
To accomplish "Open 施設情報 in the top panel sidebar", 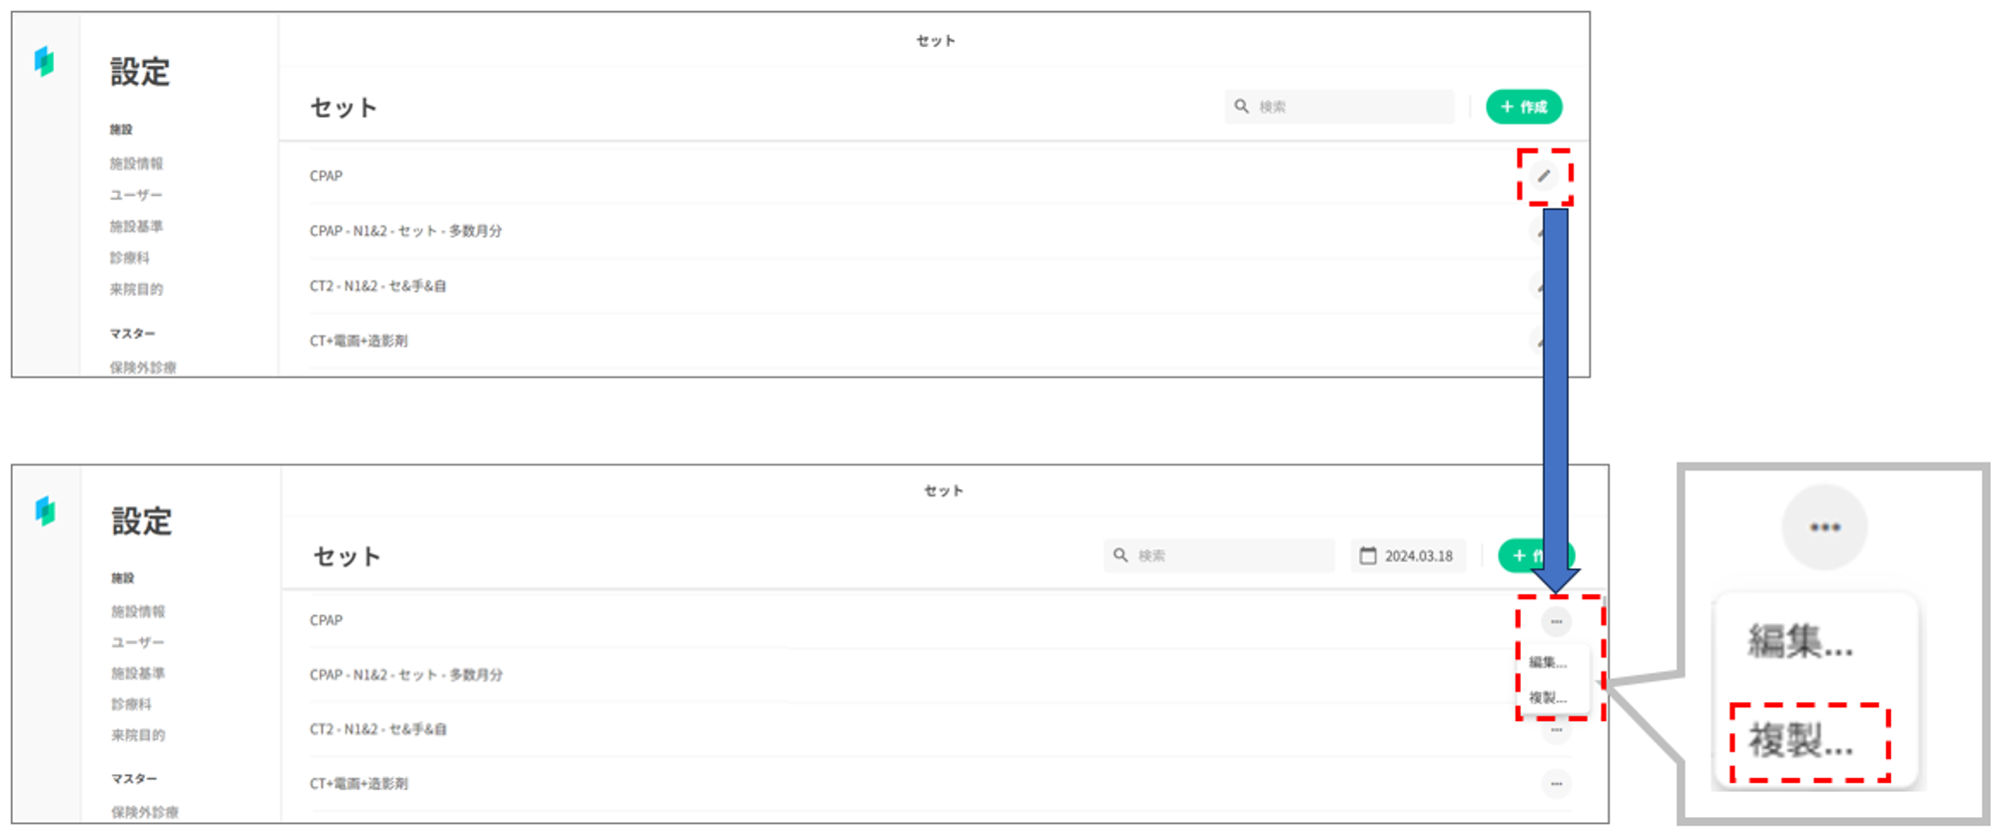I will click(137, 163).
